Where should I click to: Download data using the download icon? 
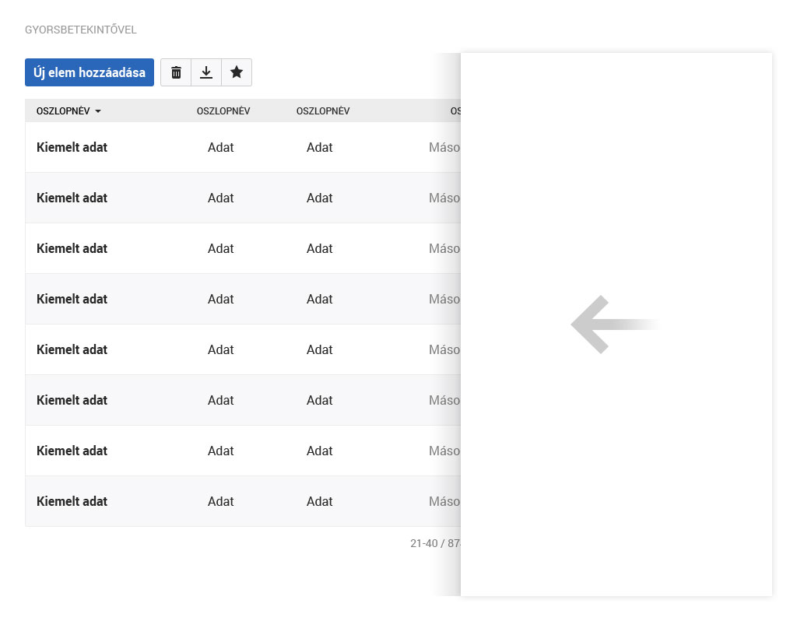click(x=205, y=72)
